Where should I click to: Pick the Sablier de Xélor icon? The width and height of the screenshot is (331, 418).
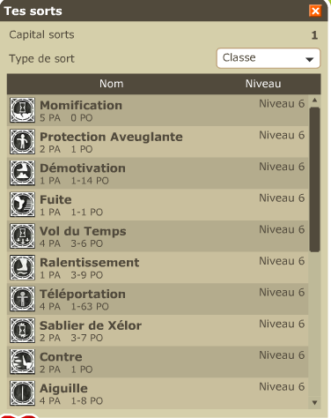(22, 330)
